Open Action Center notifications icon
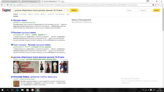164x92 pixels. click(x=151, y=90)
